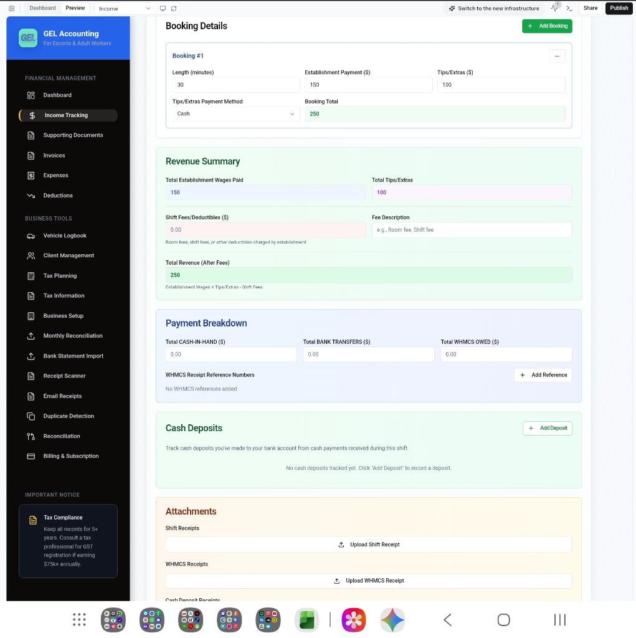Tap the circular home button in the navigation bar

pyautogui.click(x=503, y=620)
